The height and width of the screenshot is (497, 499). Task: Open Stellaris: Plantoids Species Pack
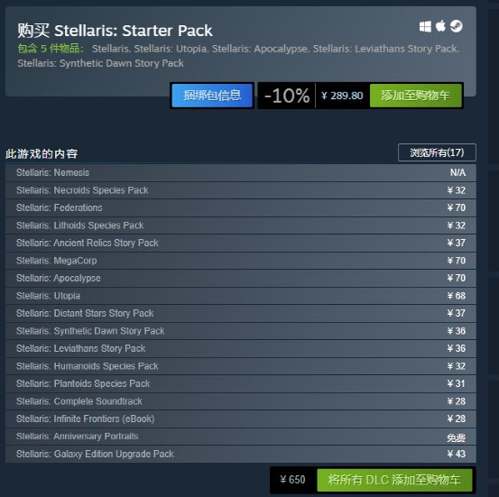(x=241, y=383)
